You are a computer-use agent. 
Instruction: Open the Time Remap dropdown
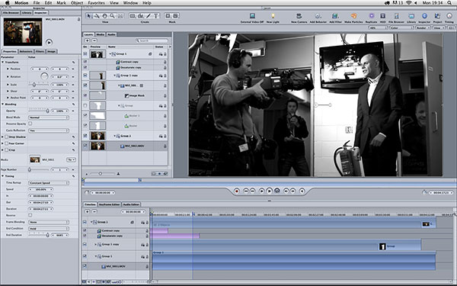pos(49,183)
